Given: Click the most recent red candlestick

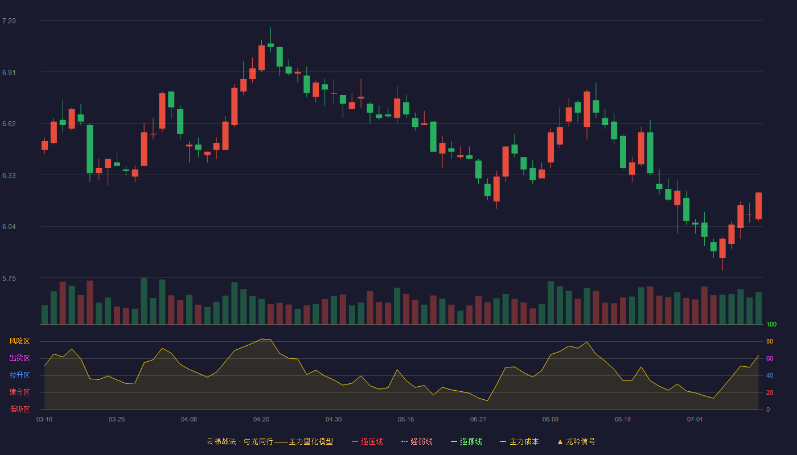Looking at the screenshot, I should click(x=758, y=206).
